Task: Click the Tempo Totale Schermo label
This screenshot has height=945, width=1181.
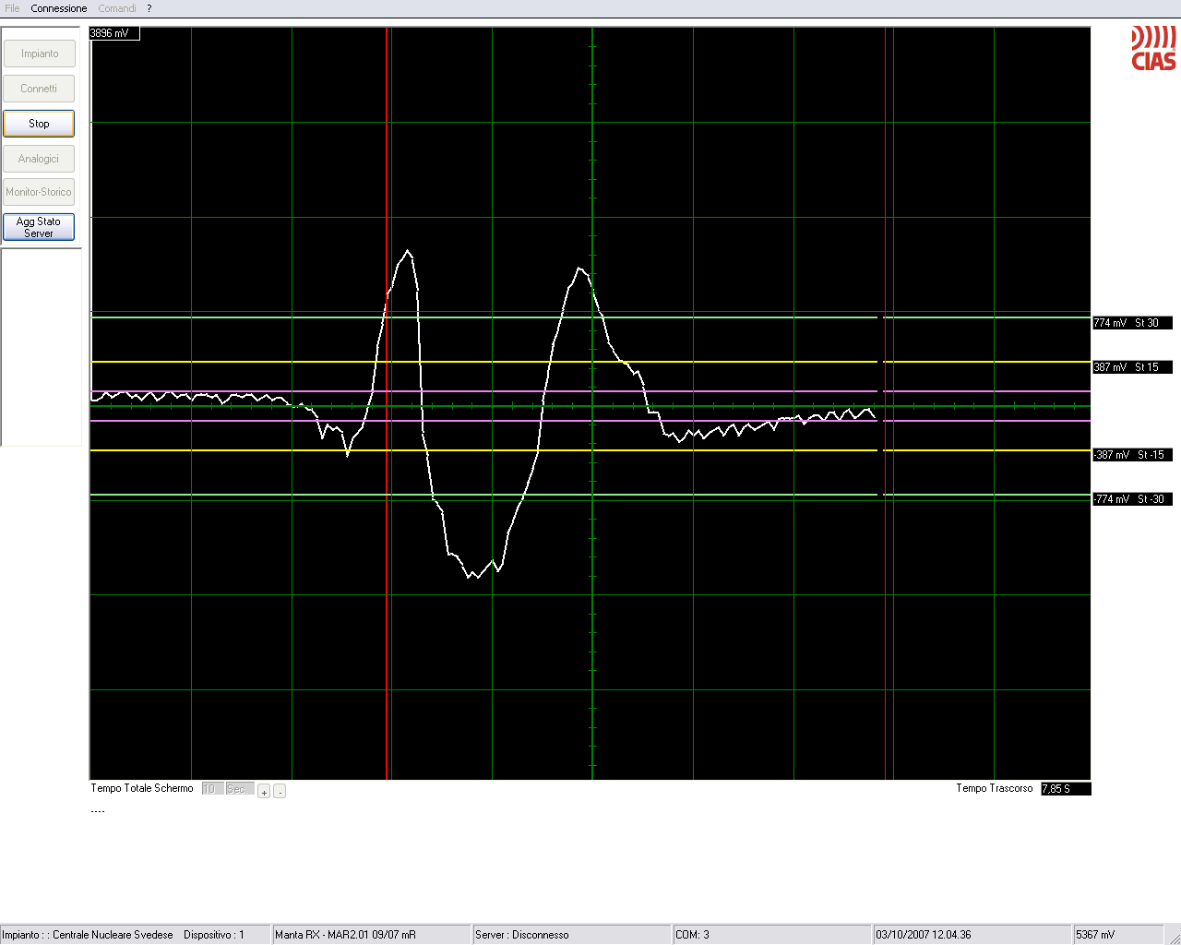Action: [x=142, y=788]
